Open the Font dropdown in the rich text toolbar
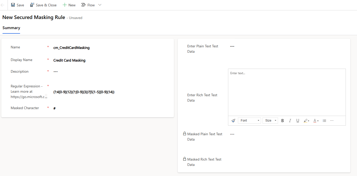The height and width of the screenshot is (176, 357). (x=249, y=120)
